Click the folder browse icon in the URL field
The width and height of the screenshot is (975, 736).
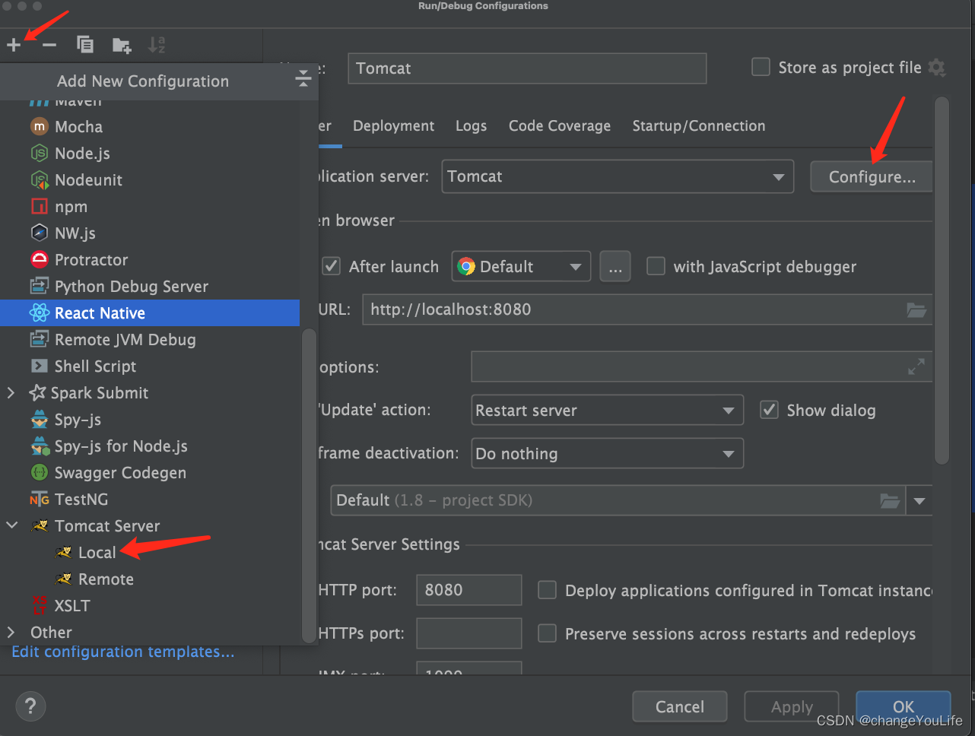click(916, 309)
